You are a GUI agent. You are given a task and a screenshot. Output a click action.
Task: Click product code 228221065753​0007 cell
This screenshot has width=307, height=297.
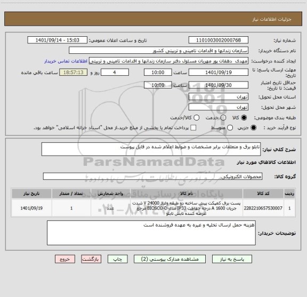263,208
